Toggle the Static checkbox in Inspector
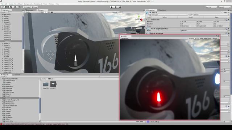Image resolution: width=232 pixels, height=130 pixels. point(222,13)
